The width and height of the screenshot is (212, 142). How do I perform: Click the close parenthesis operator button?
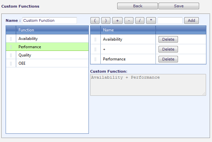point(106,20)
